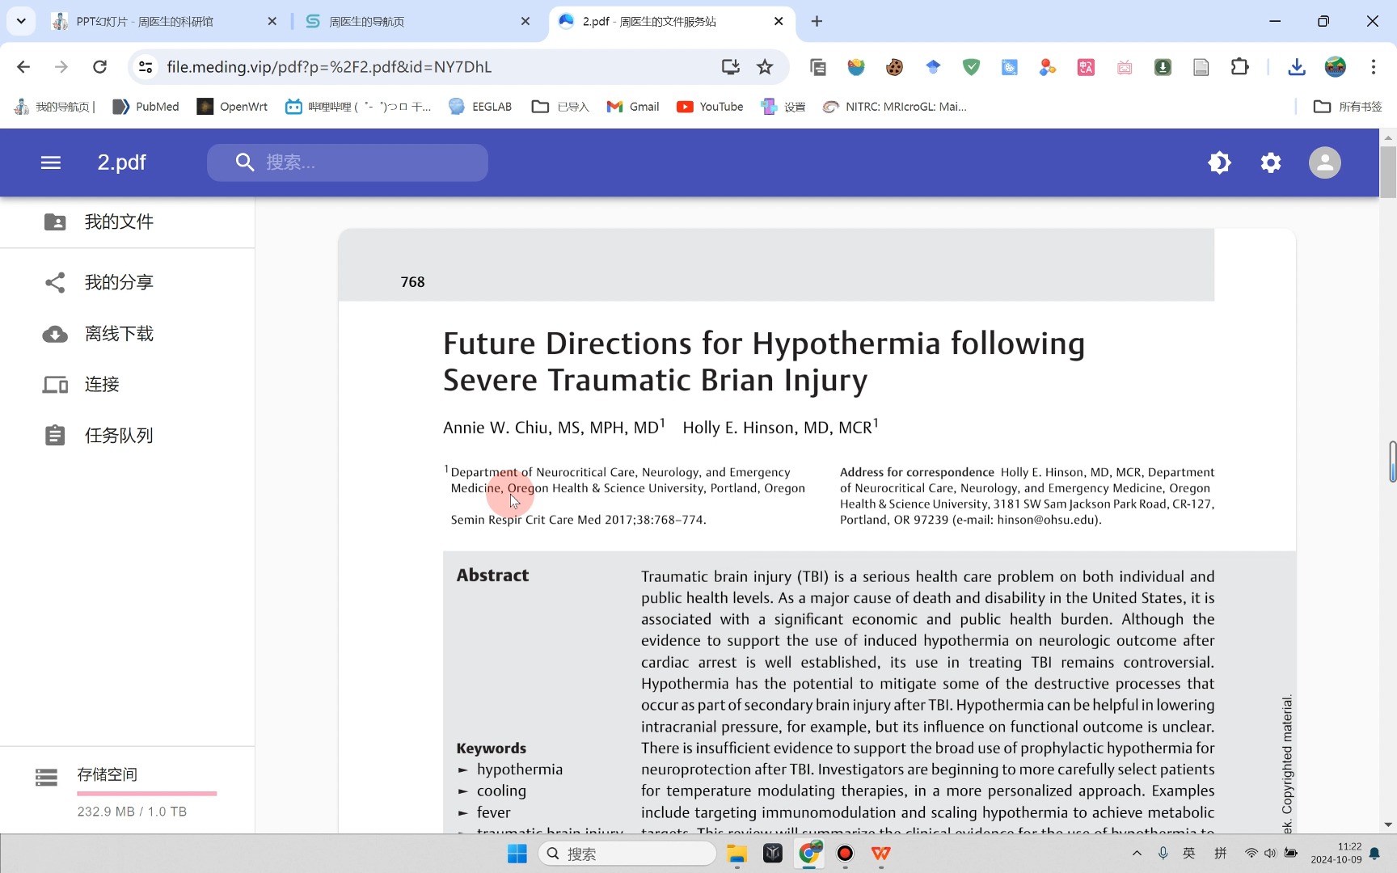Close the 周医生的导航页 tab
Image resolution: width=1397 pixels, height=873 pixels.
(525, 22)
